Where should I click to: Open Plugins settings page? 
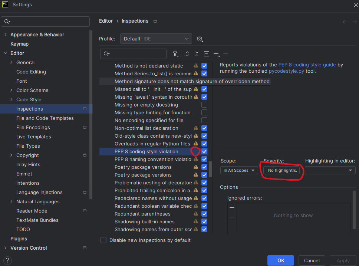19,239
